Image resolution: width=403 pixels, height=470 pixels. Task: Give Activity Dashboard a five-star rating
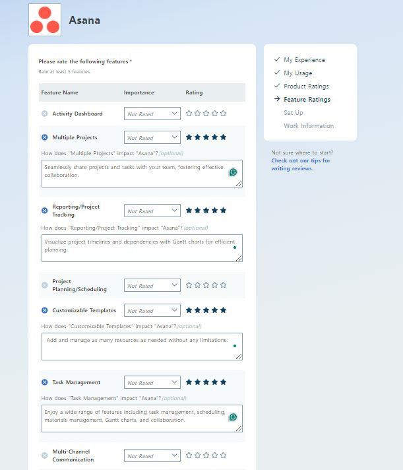[223, 114]
